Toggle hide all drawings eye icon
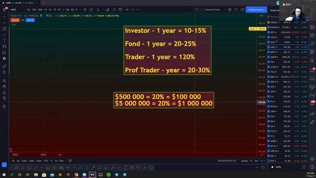 coord(4,98)
